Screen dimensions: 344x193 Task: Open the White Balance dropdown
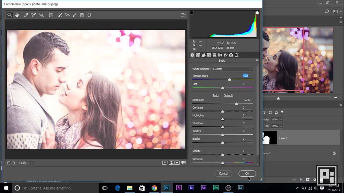point(232,69)
